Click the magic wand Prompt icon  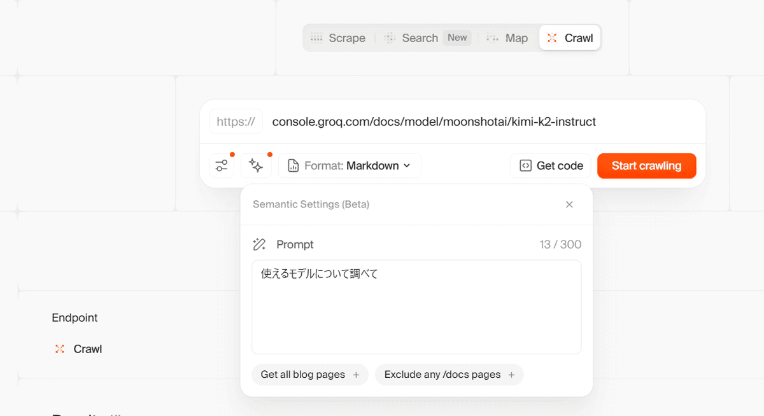coord(259,244)
